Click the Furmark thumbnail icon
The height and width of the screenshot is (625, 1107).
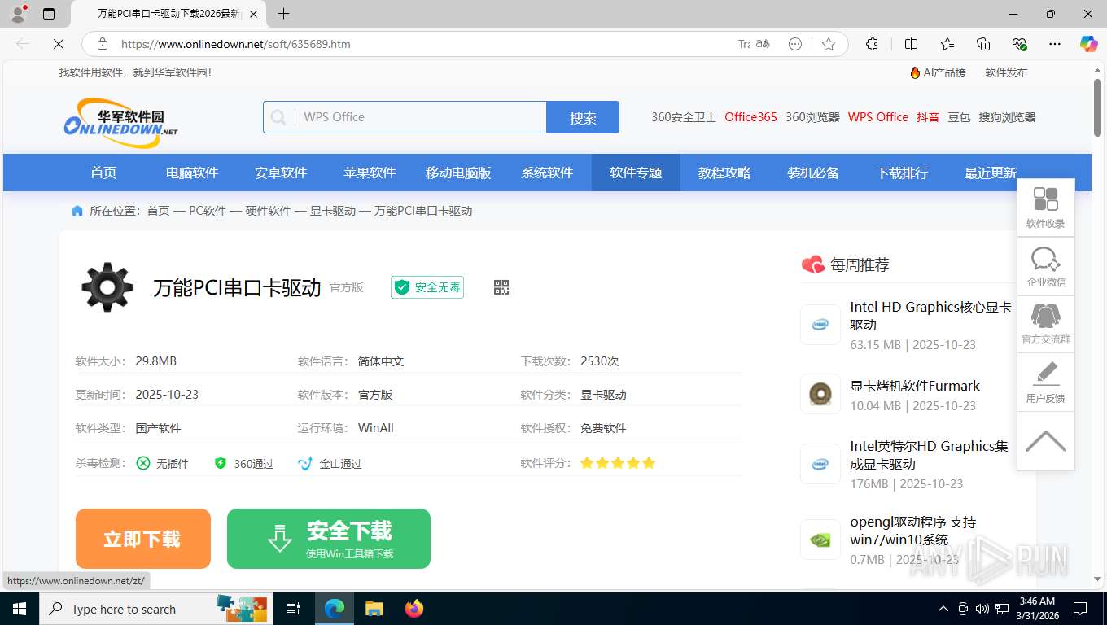pos(820,394)
